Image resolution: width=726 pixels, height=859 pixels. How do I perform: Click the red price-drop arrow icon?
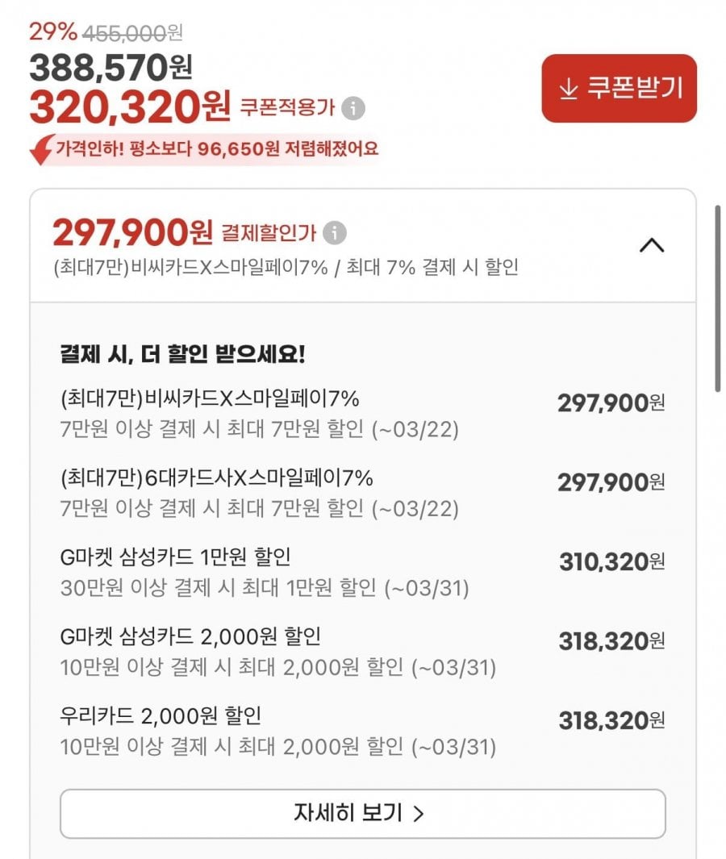coord(42,150)
